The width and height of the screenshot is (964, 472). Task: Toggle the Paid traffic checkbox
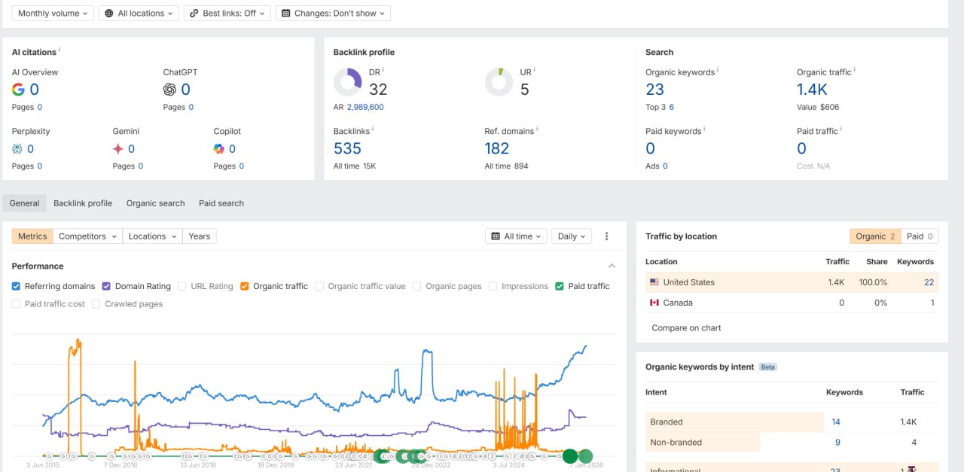click(x=560, y=286)
